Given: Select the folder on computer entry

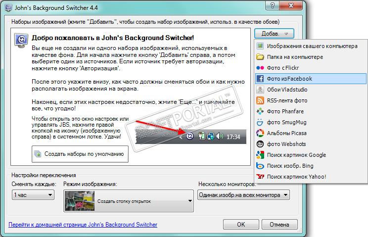Looking at the screenshot, I should point(311,57).
